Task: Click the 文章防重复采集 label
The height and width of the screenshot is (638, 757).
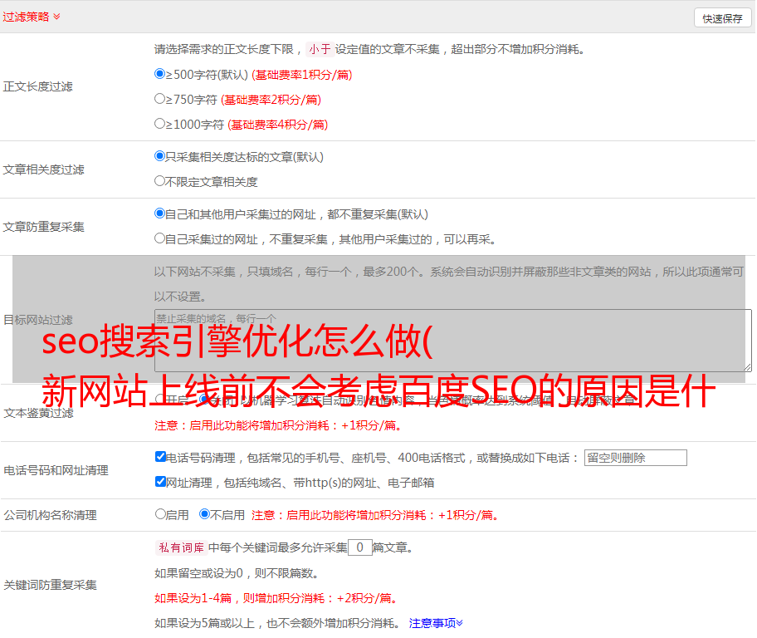Action: pyautogui.click(x=44, y=227)
